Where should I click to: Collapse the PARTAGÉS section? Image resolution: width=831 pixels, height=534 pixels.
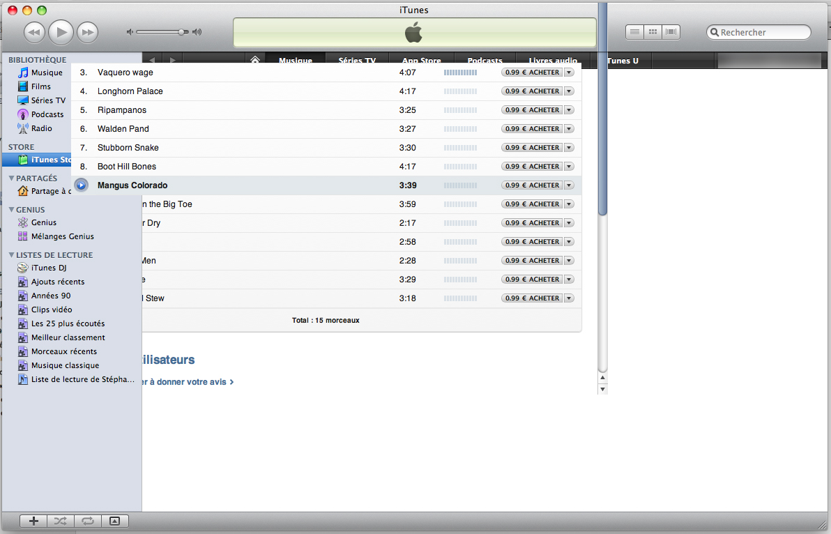[12, 178]
